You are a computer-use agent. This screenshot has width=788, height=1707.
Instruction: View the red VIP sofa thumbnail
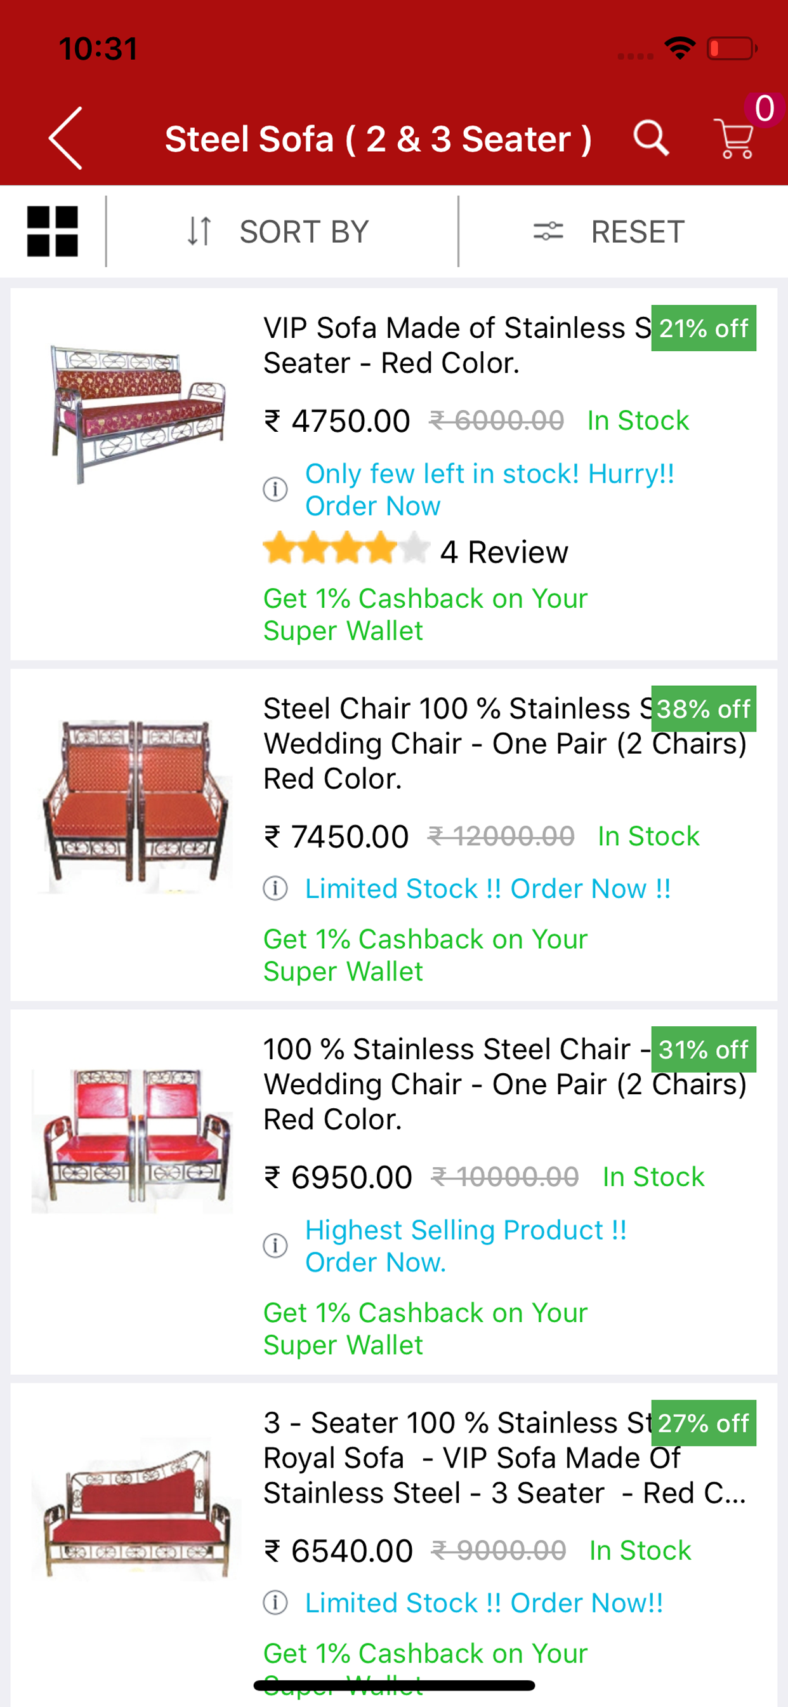coord(137,414)
